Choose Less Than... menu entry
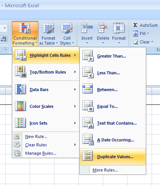Viewport: 160px width, 186px height. coord(113,72)
